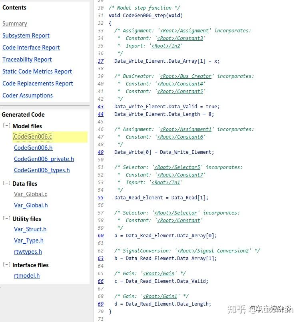Collapse the Data files section

(6, 183)
